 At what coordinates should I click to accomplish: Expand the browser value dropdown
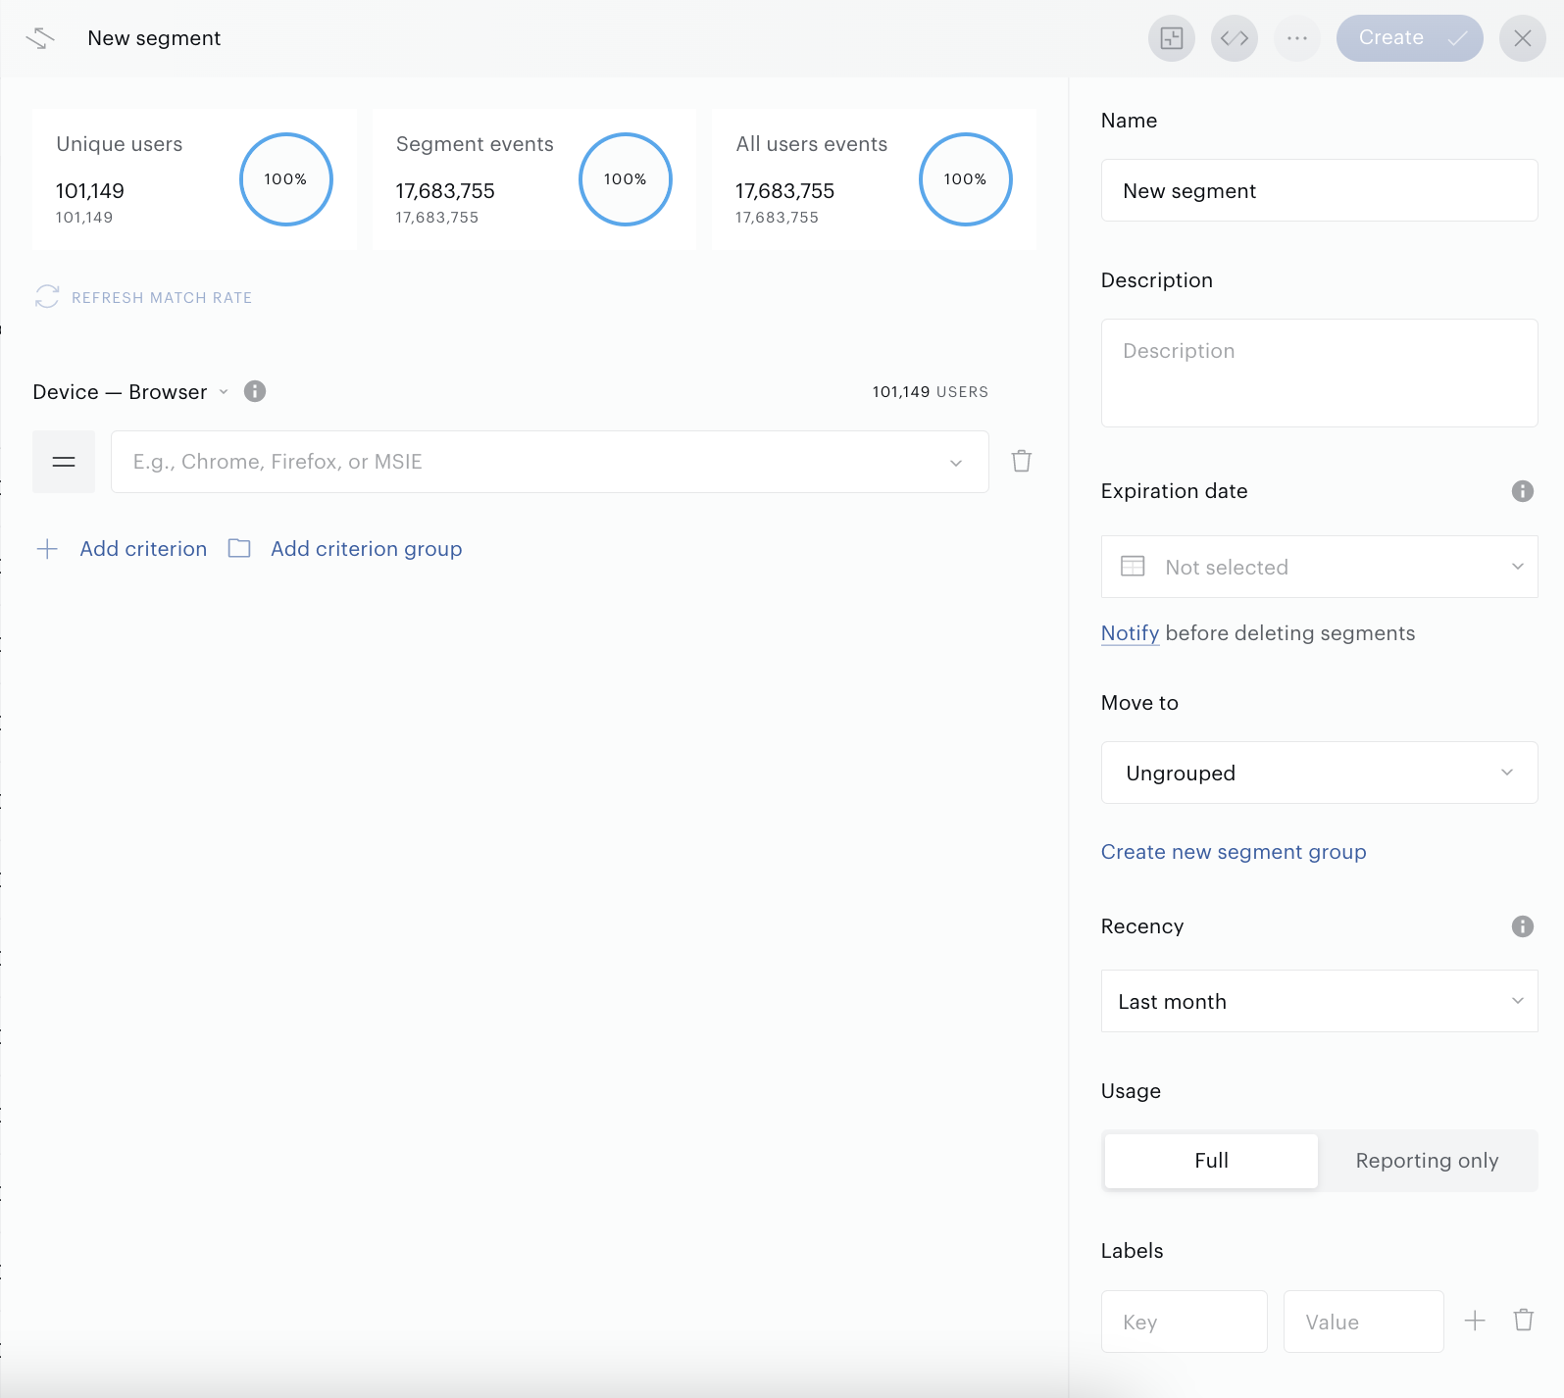pos(550,462)
